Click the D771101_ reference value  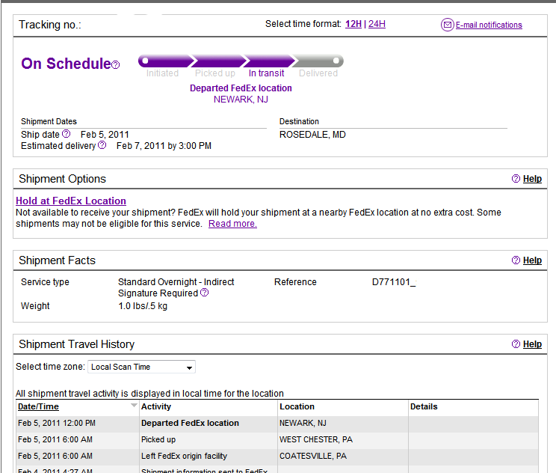pyautogui.click(x=394, y=282)
